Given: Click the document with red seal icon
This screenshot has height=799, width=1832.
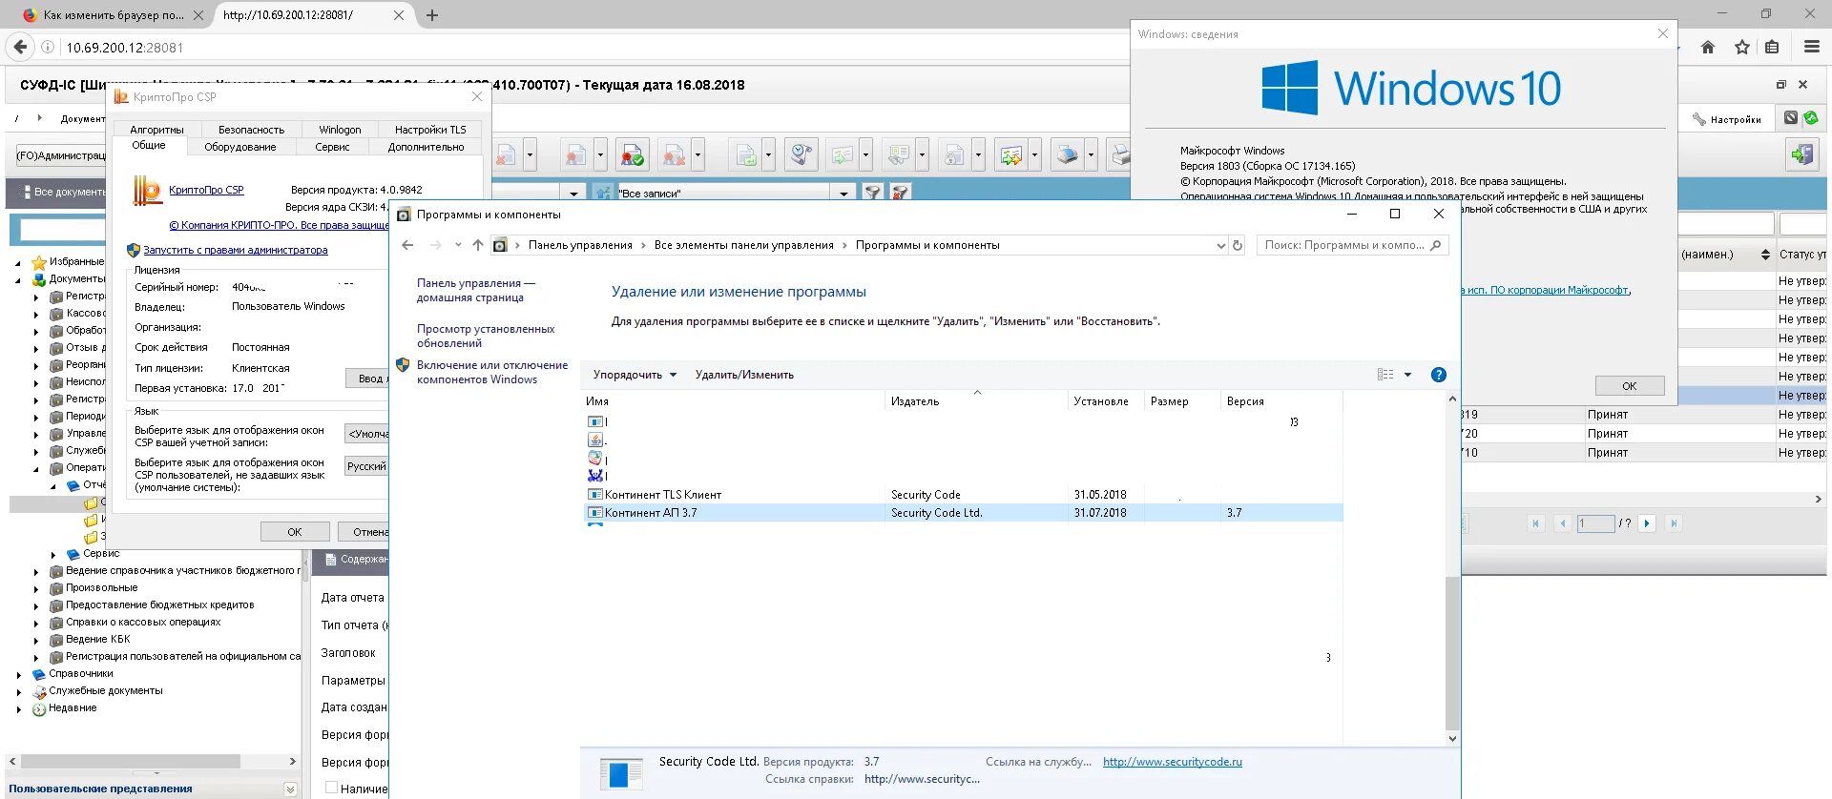Looking at the screenshot, I should 575,155.
